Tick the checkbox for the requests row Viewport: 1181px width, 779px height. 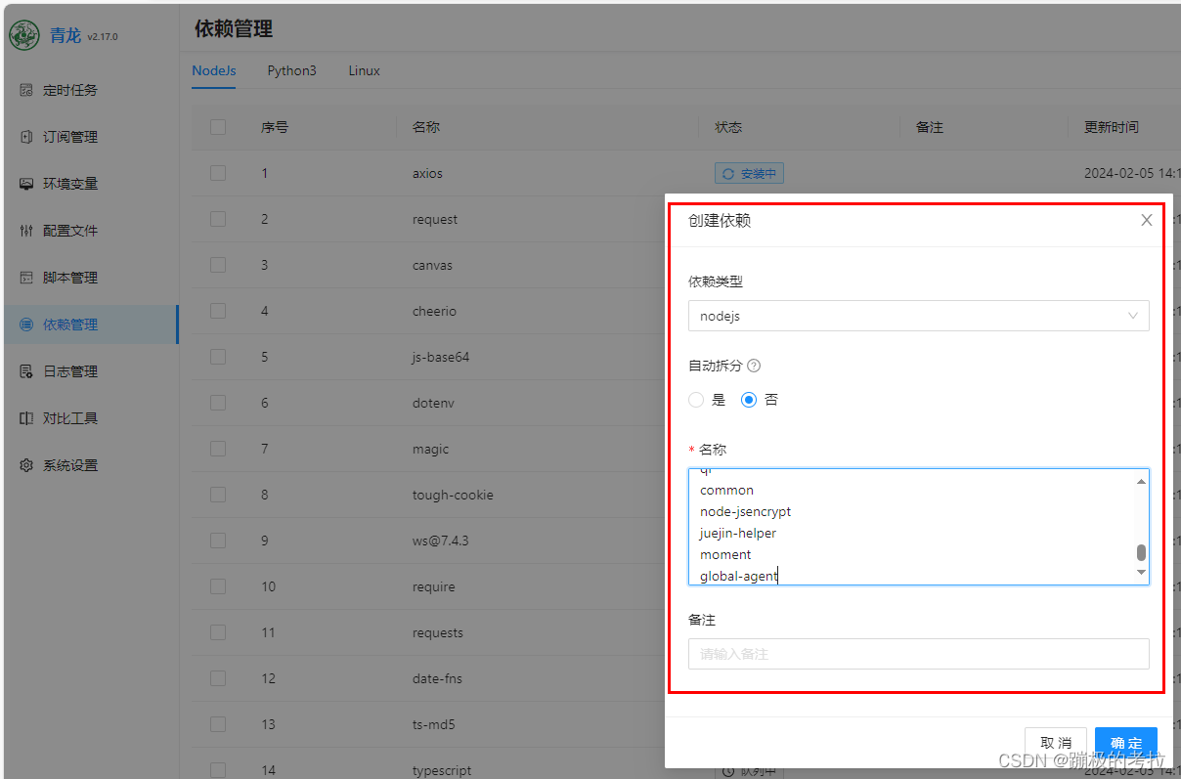(218, 632)
